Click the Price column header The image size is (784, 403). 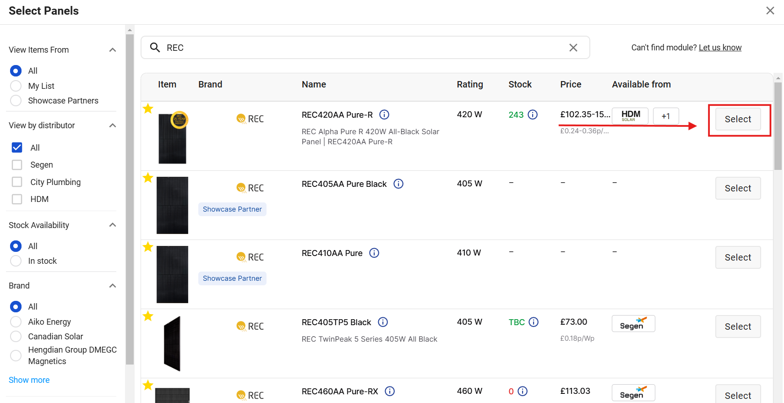[571, 84]
